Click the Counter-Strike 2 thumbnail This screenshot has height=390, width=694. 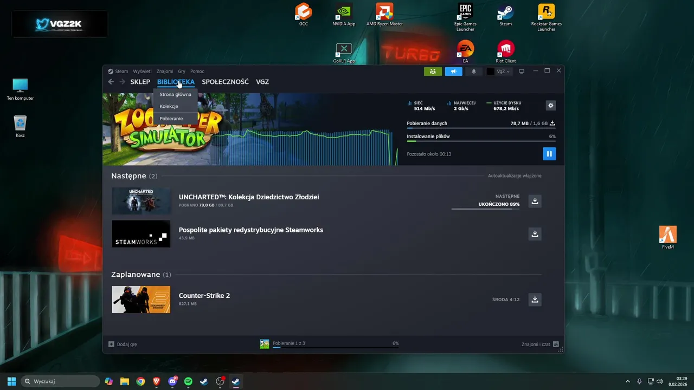pyautogui.click(x=141, y=300)
